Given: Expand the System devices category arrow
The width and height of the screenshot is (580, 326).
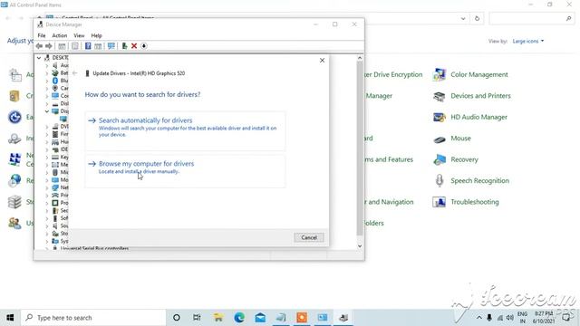Looking at the screenshot, I should [46, 241].
